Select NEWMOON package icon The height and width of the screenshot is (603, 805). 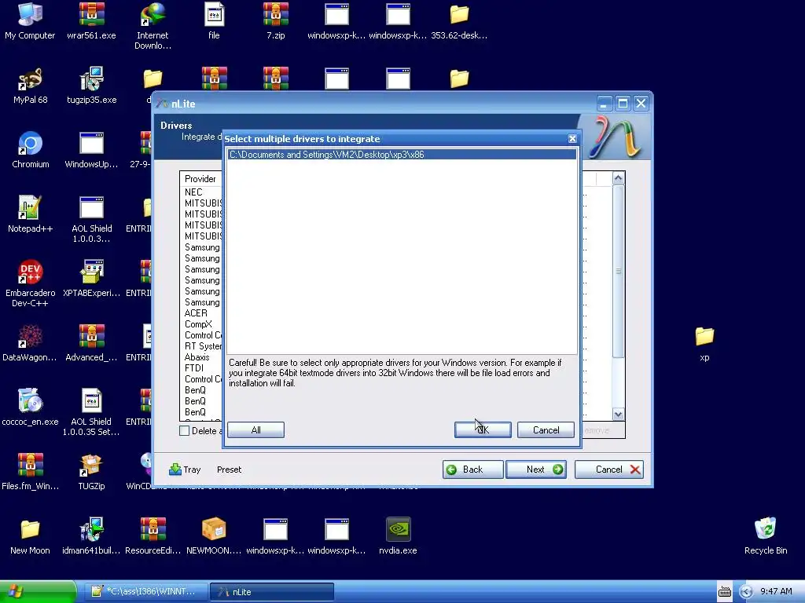click(x=214, y=536)
